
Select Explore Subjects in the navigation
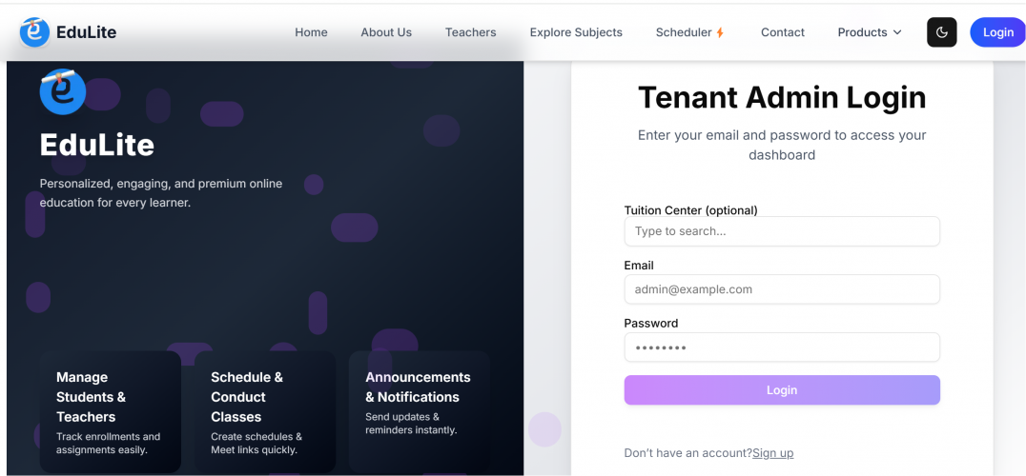pos(576,32)
